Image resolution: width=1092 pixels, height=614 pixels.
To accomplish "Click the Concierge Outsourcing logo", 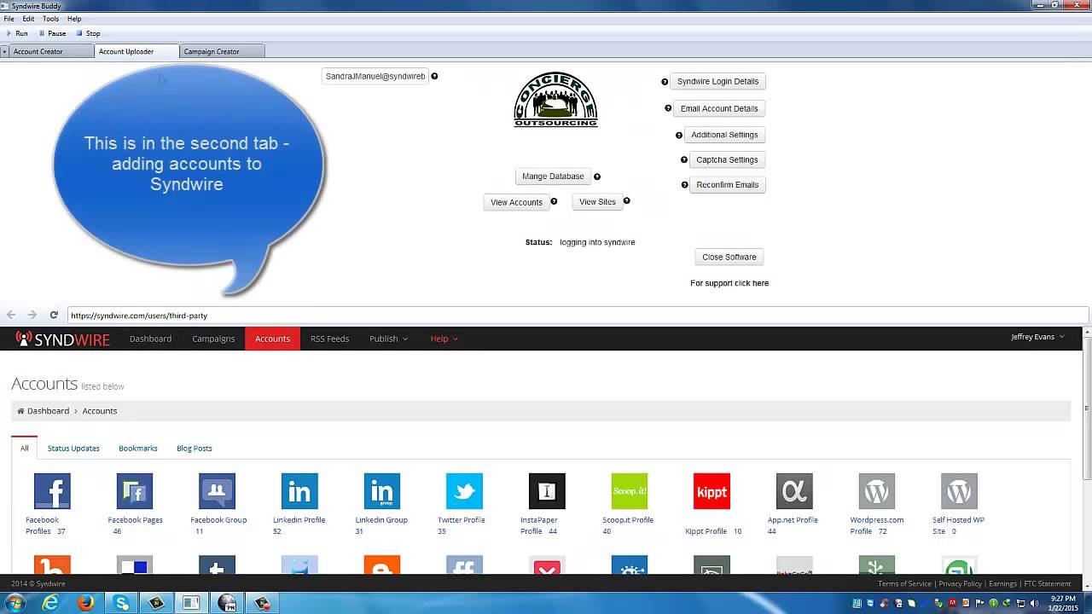I will point(555,100).
